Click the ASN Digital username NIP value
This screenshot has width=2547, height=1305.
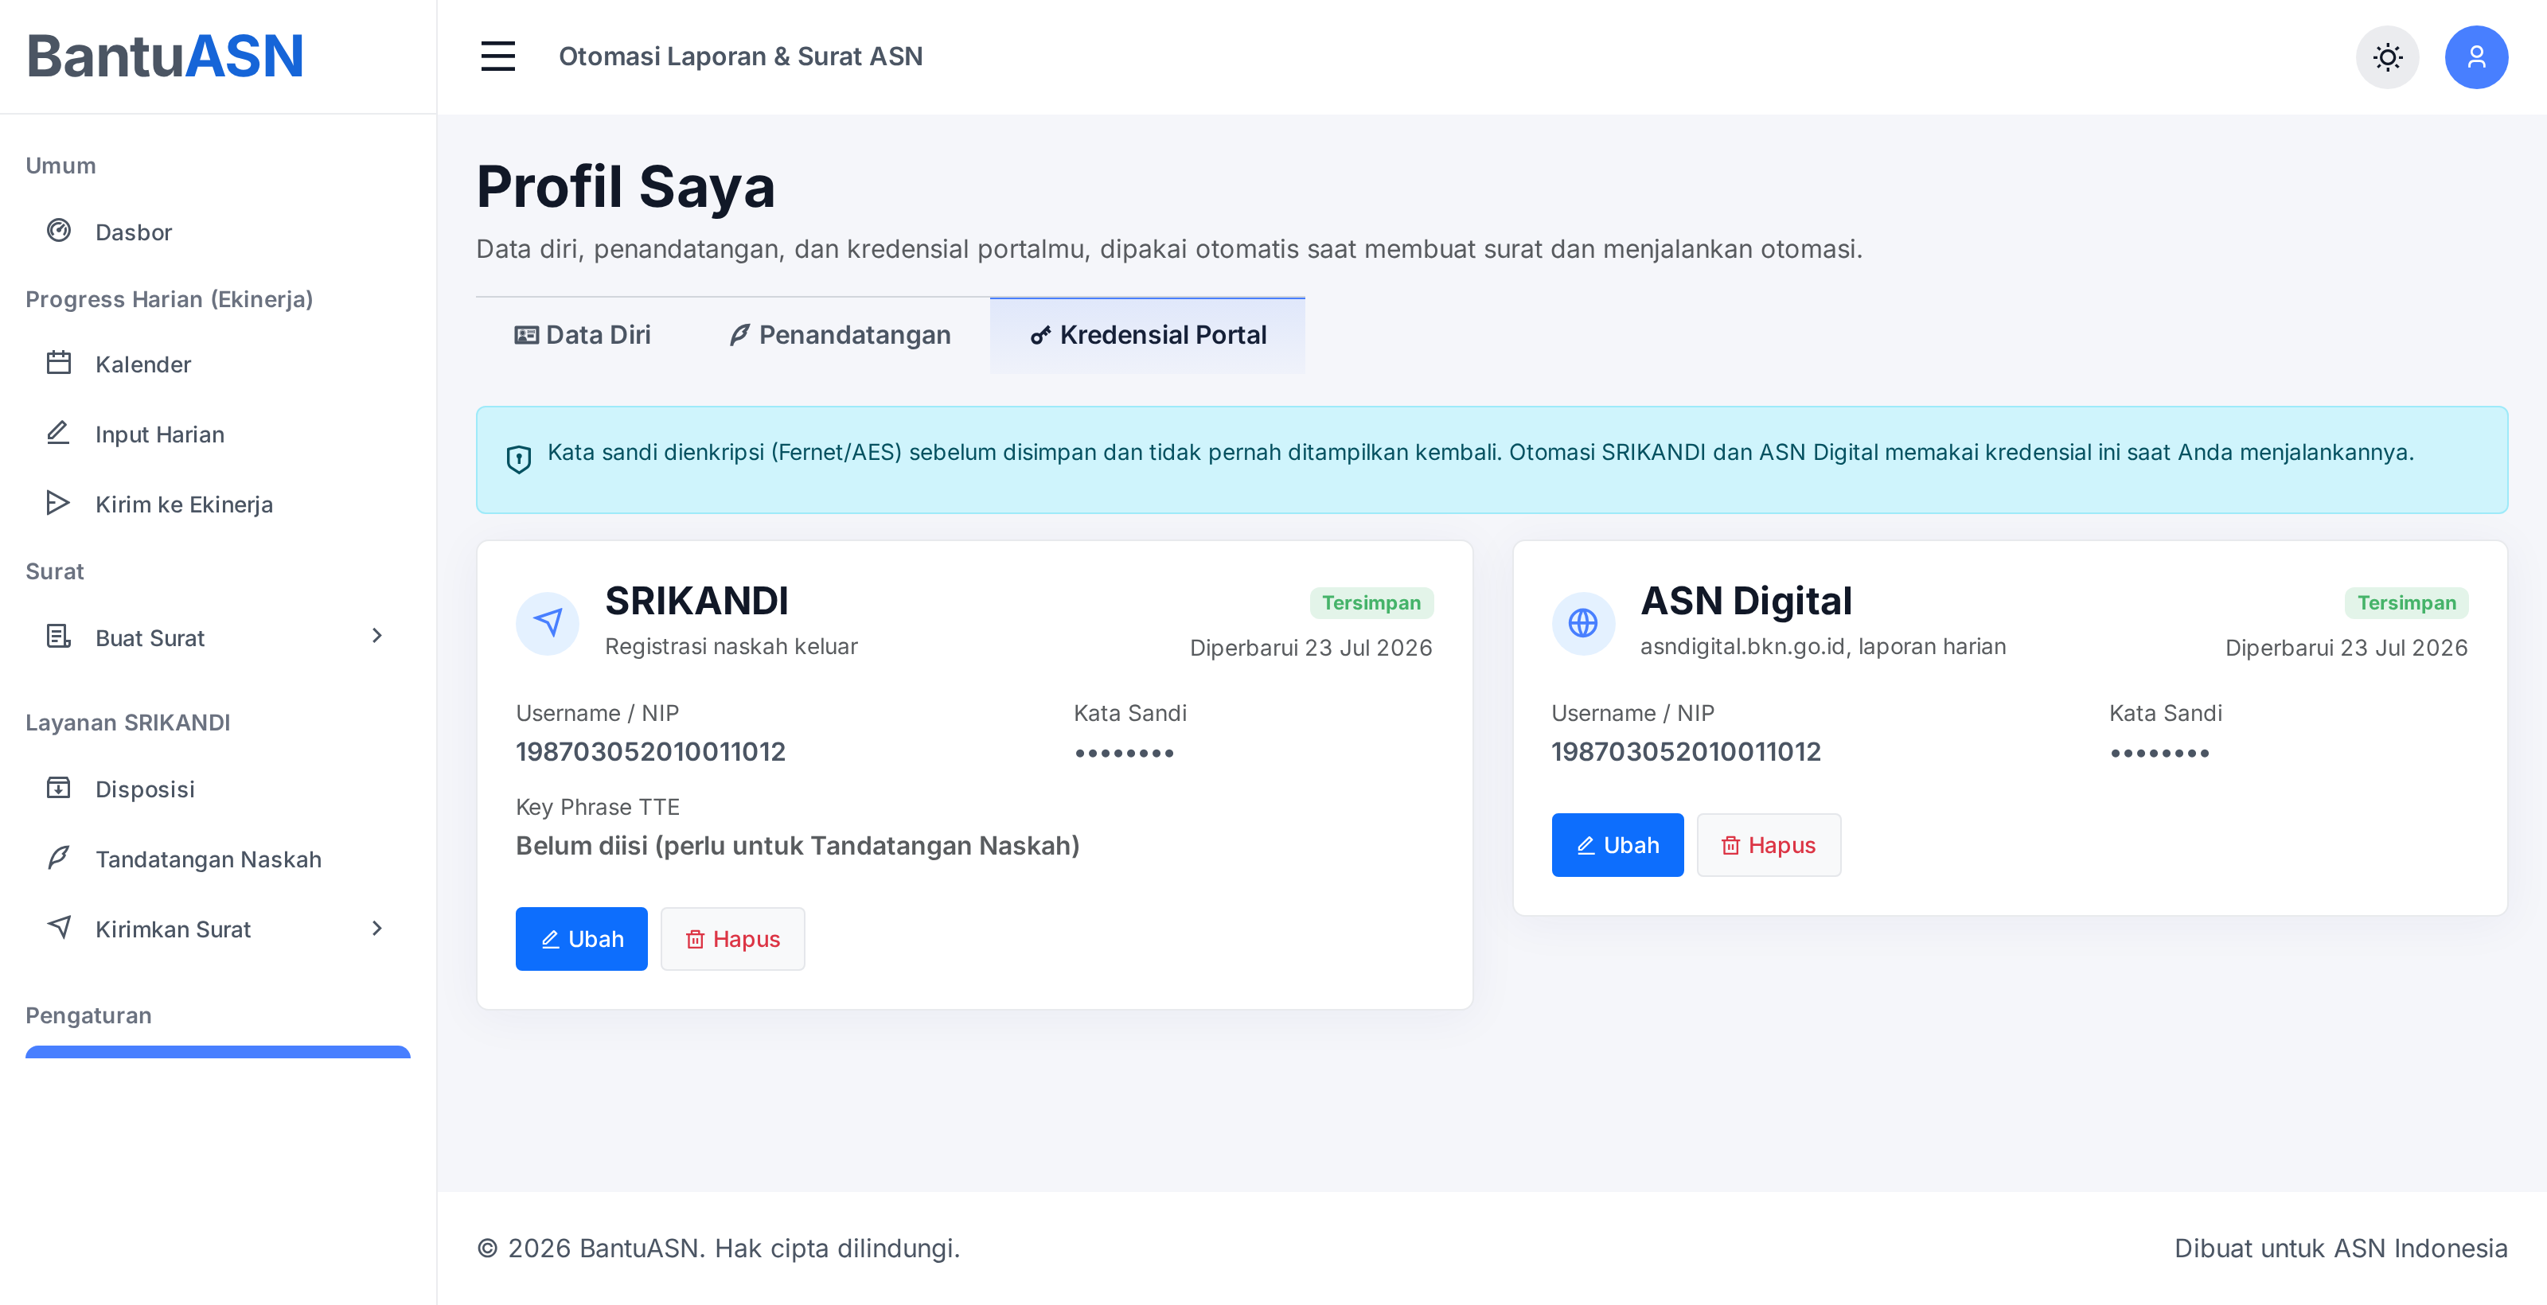pyautogui.click(x=1686, y=751)
